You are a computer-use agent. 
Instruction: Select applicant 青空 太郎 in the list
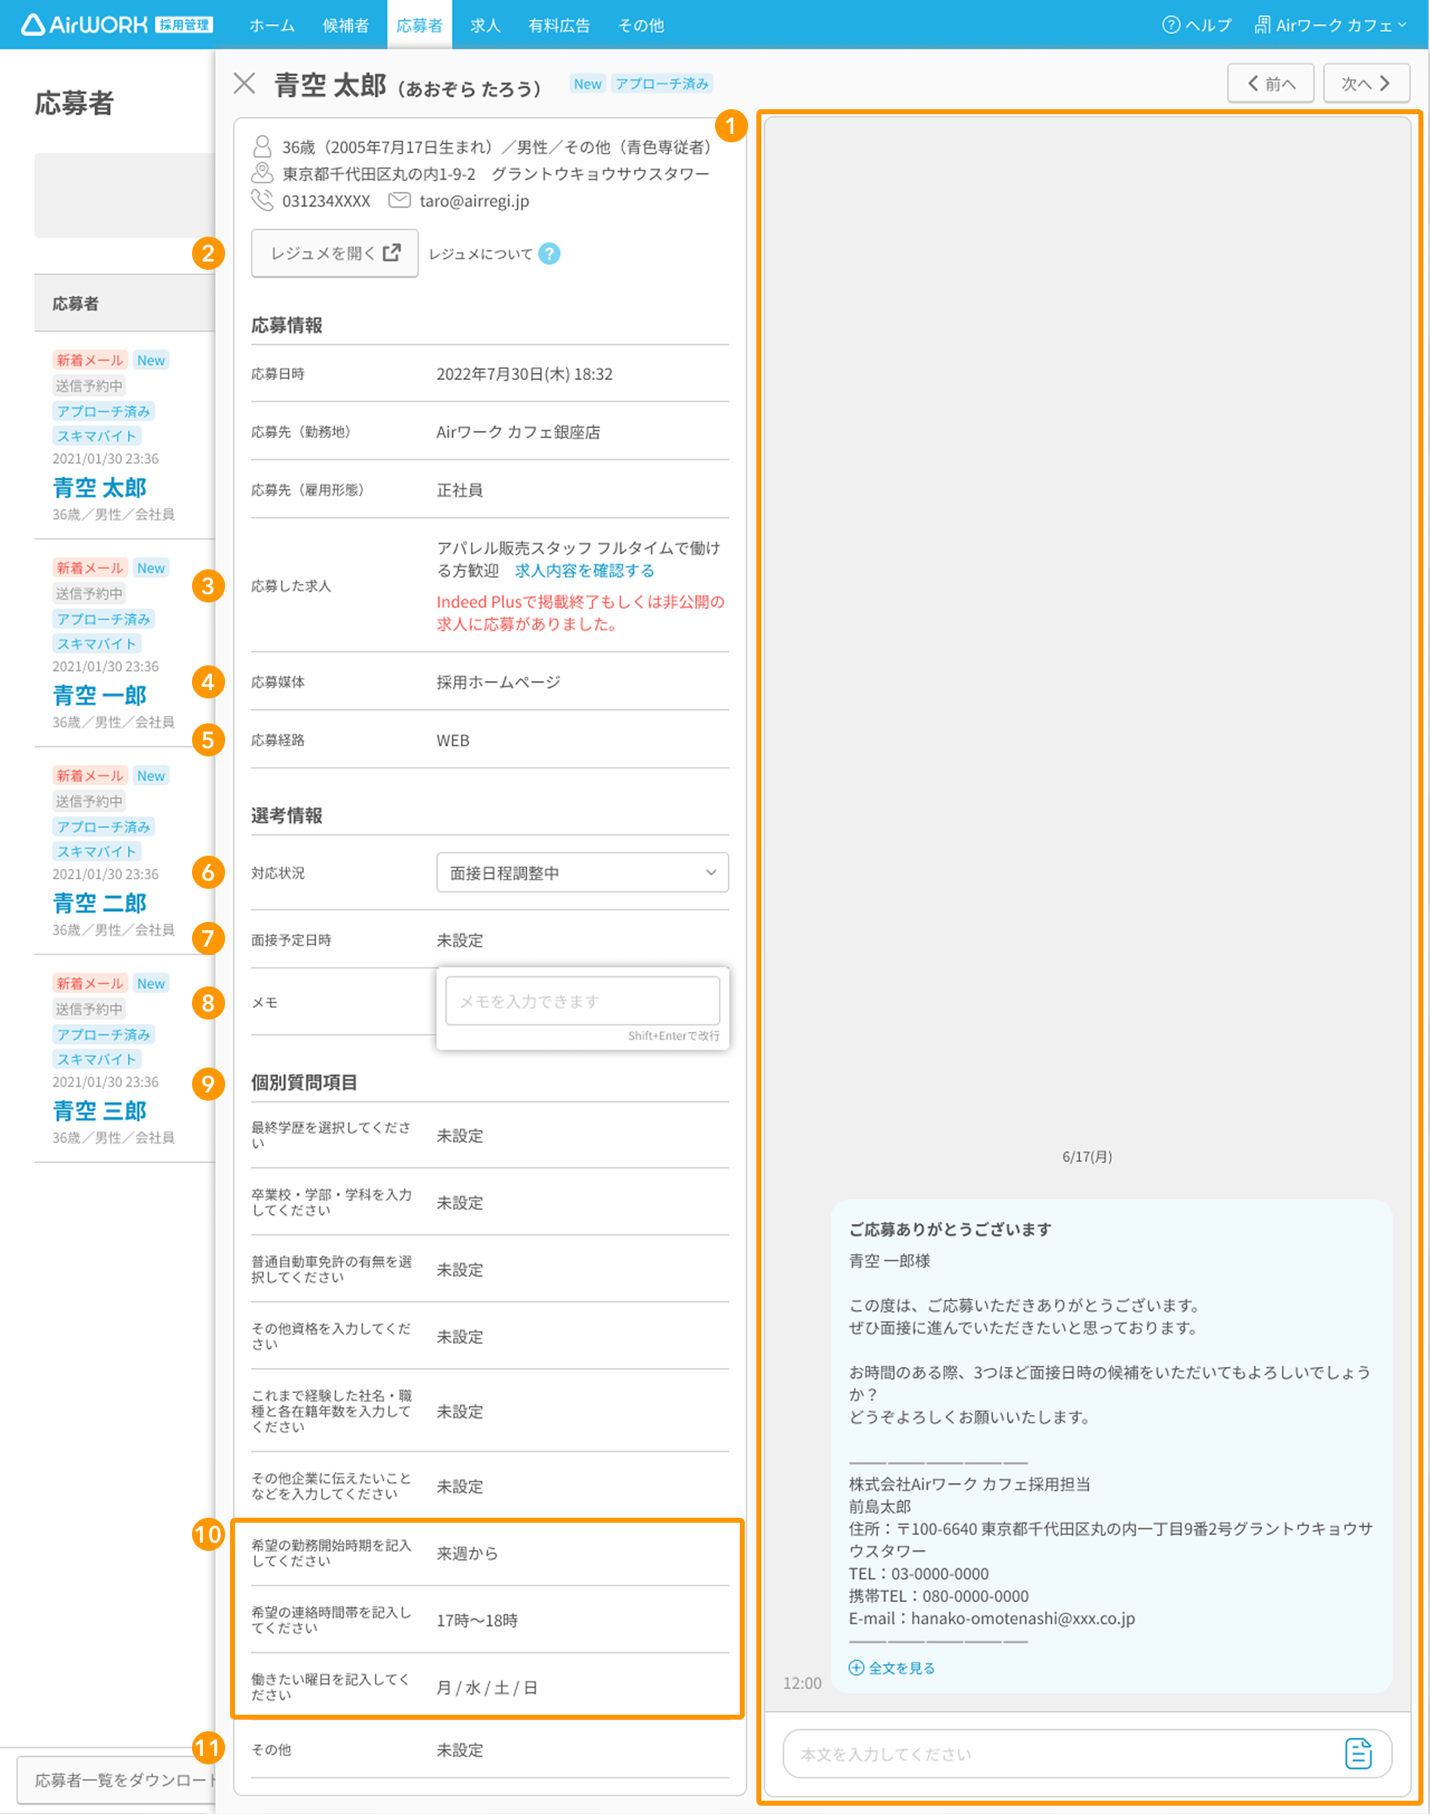[99, 487]
